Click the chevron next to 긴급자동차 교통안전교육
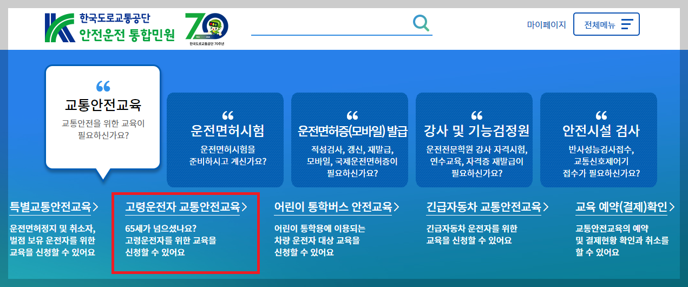688x287 pixels. [x=545, y=206]
